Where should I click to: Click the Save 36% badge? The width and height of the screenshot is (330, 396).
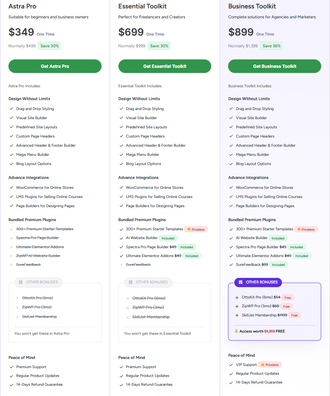[x=271, y=46]
